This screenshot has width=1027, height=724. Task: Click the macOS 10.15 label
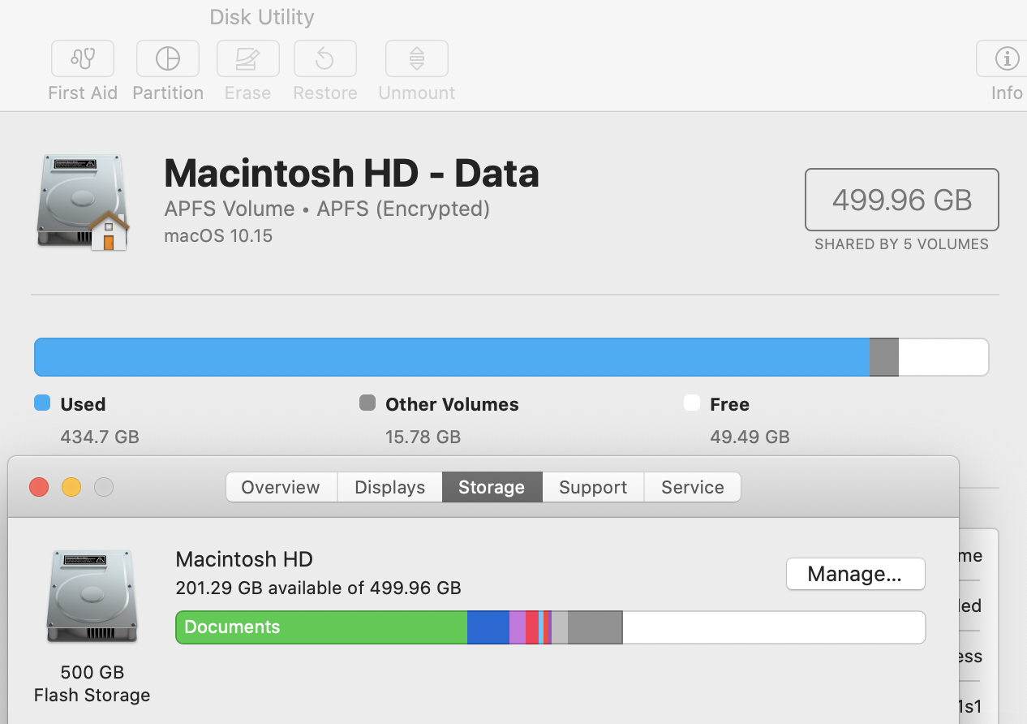(x=218, y=236)
